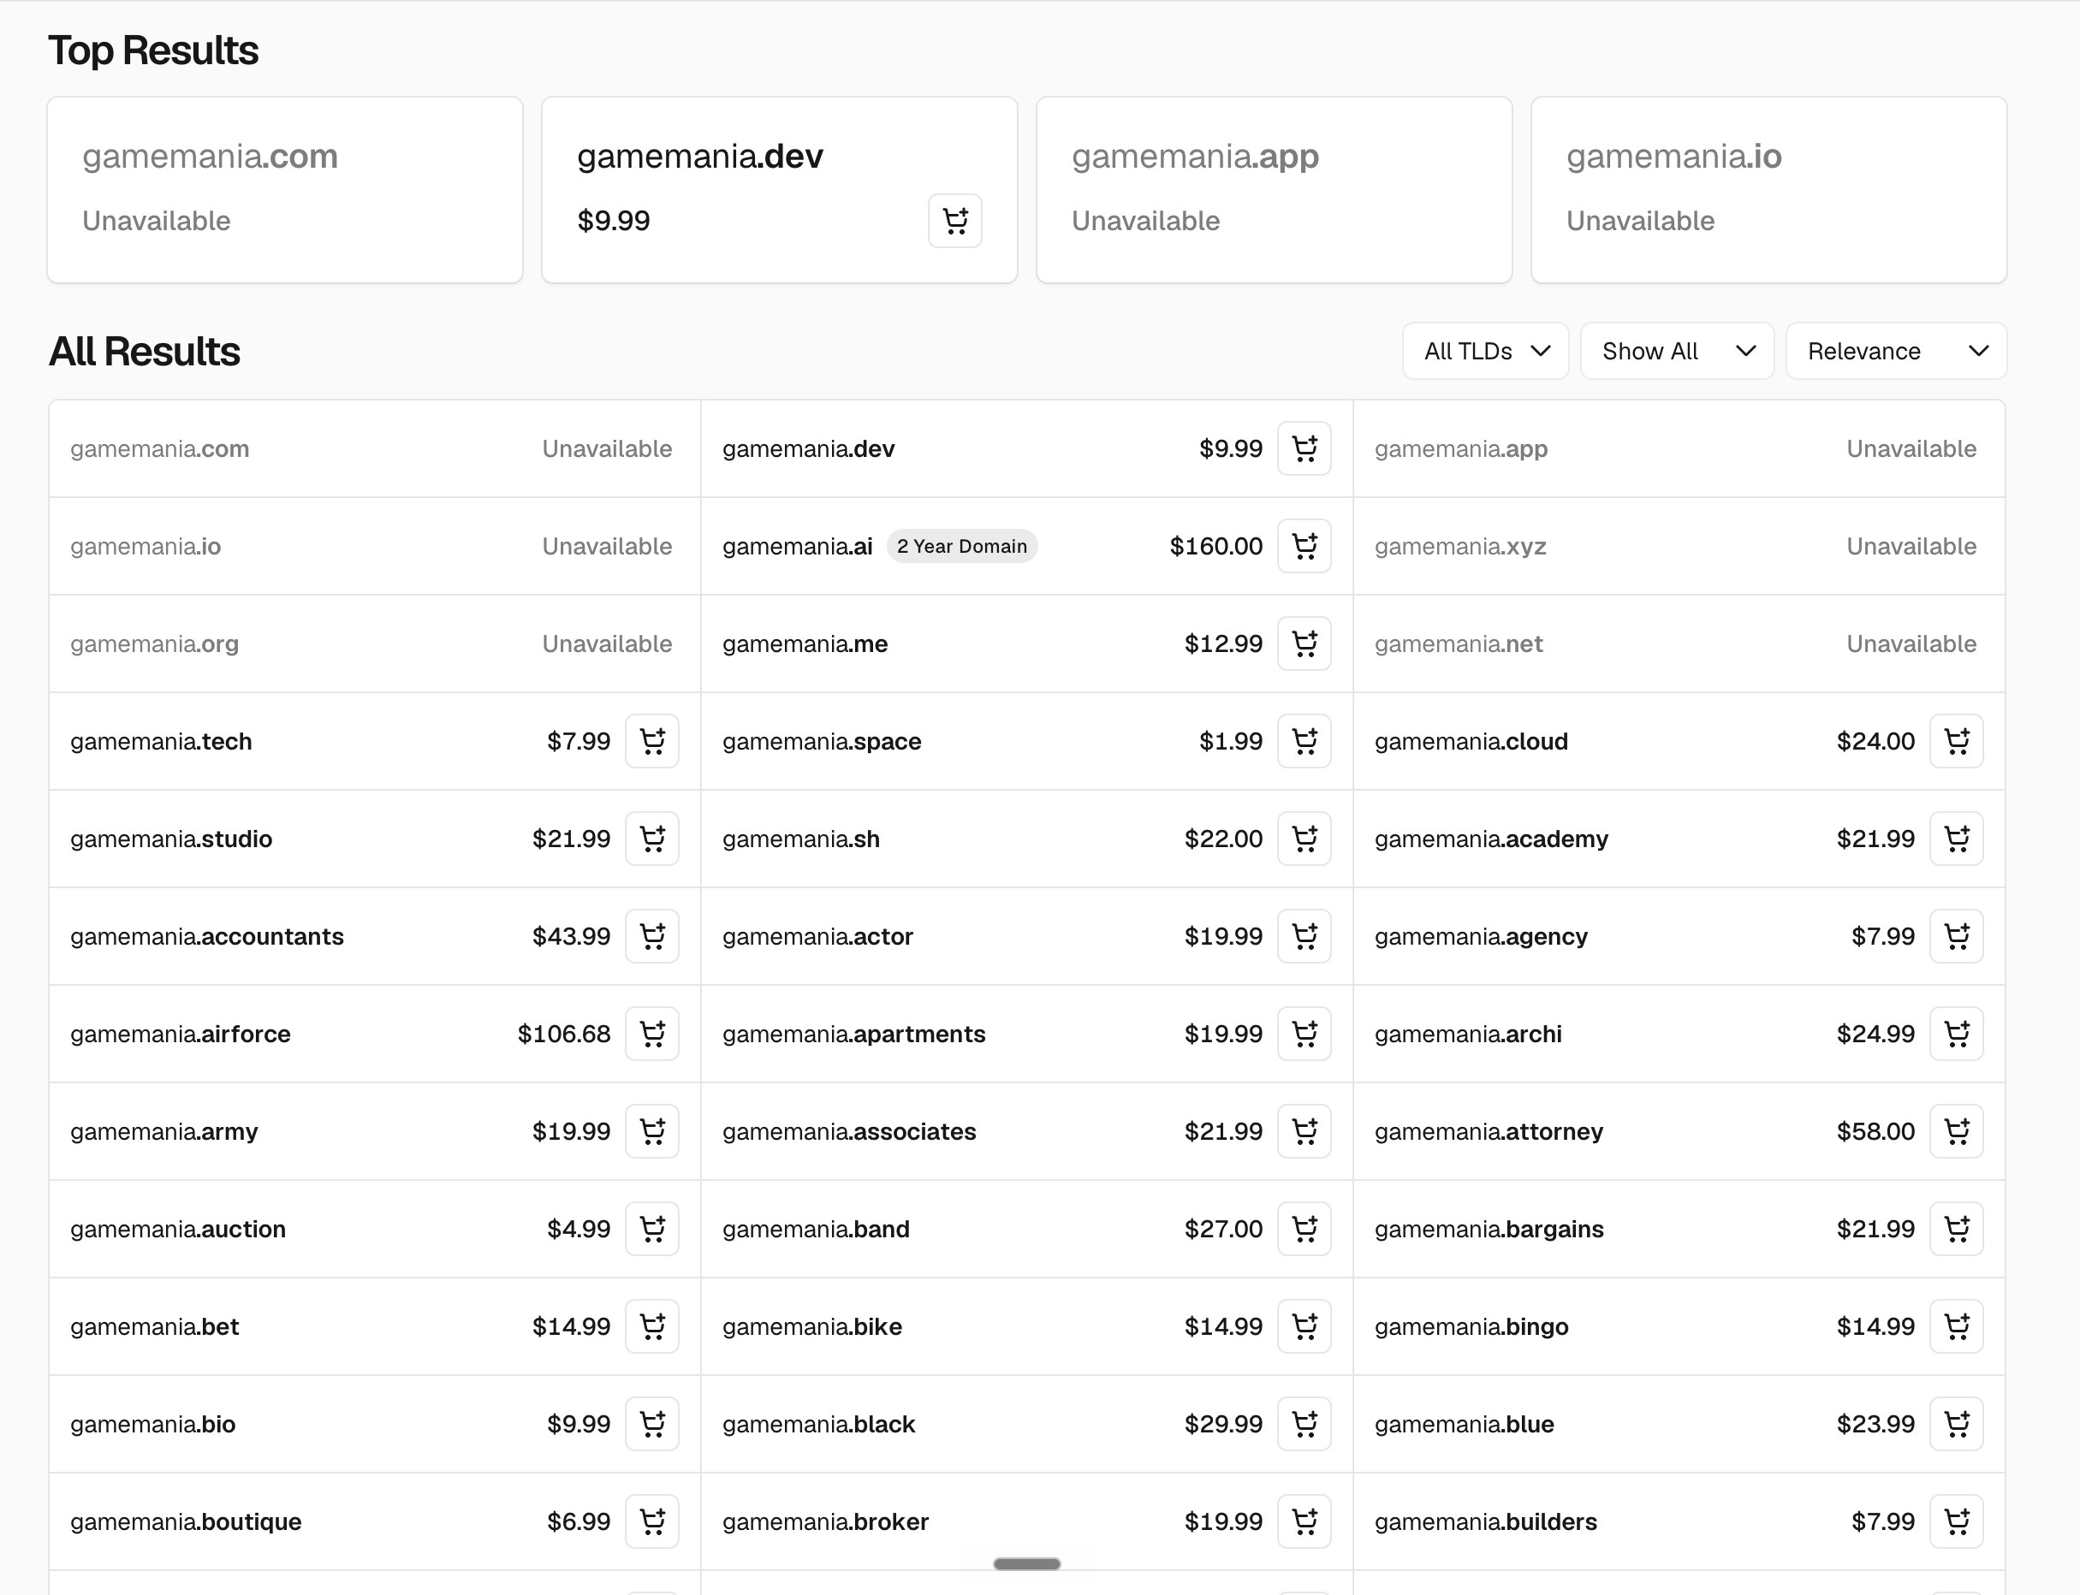Add gamemania.boutique to cart
Screen dimensions: 2080x1595
652,1522
